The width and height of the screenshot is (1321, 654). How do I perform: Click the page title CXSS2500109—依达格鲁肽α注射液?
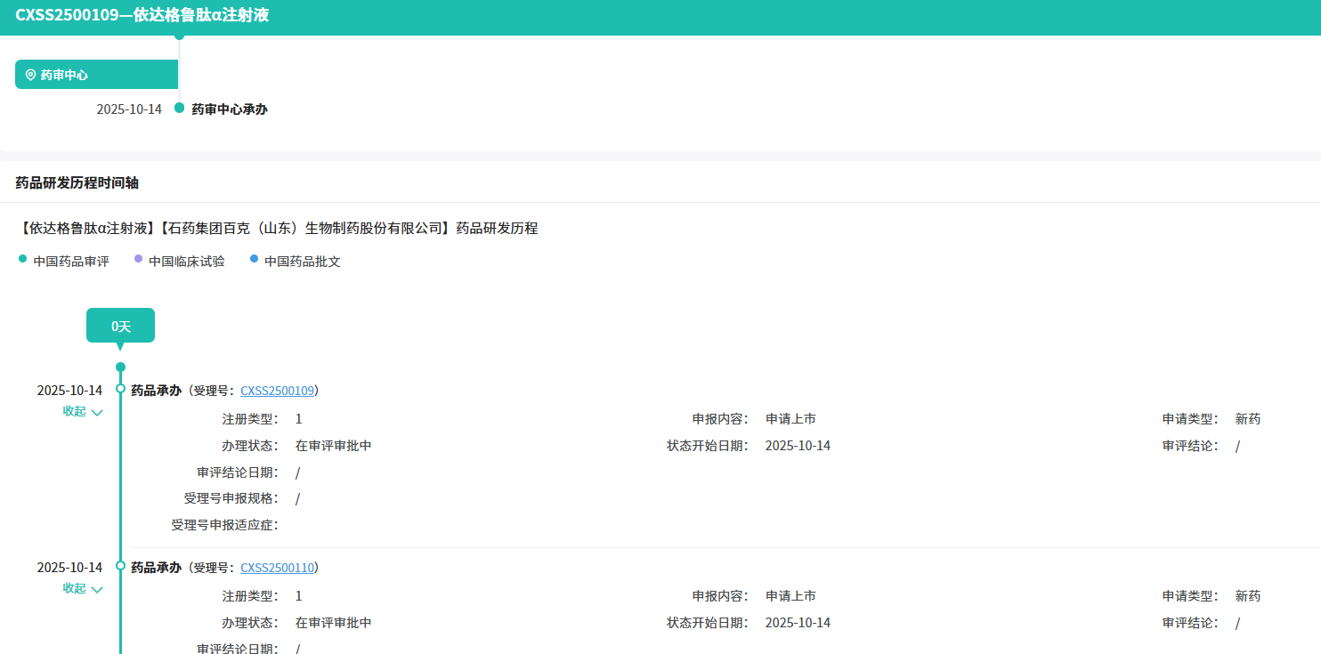[142, 15]
